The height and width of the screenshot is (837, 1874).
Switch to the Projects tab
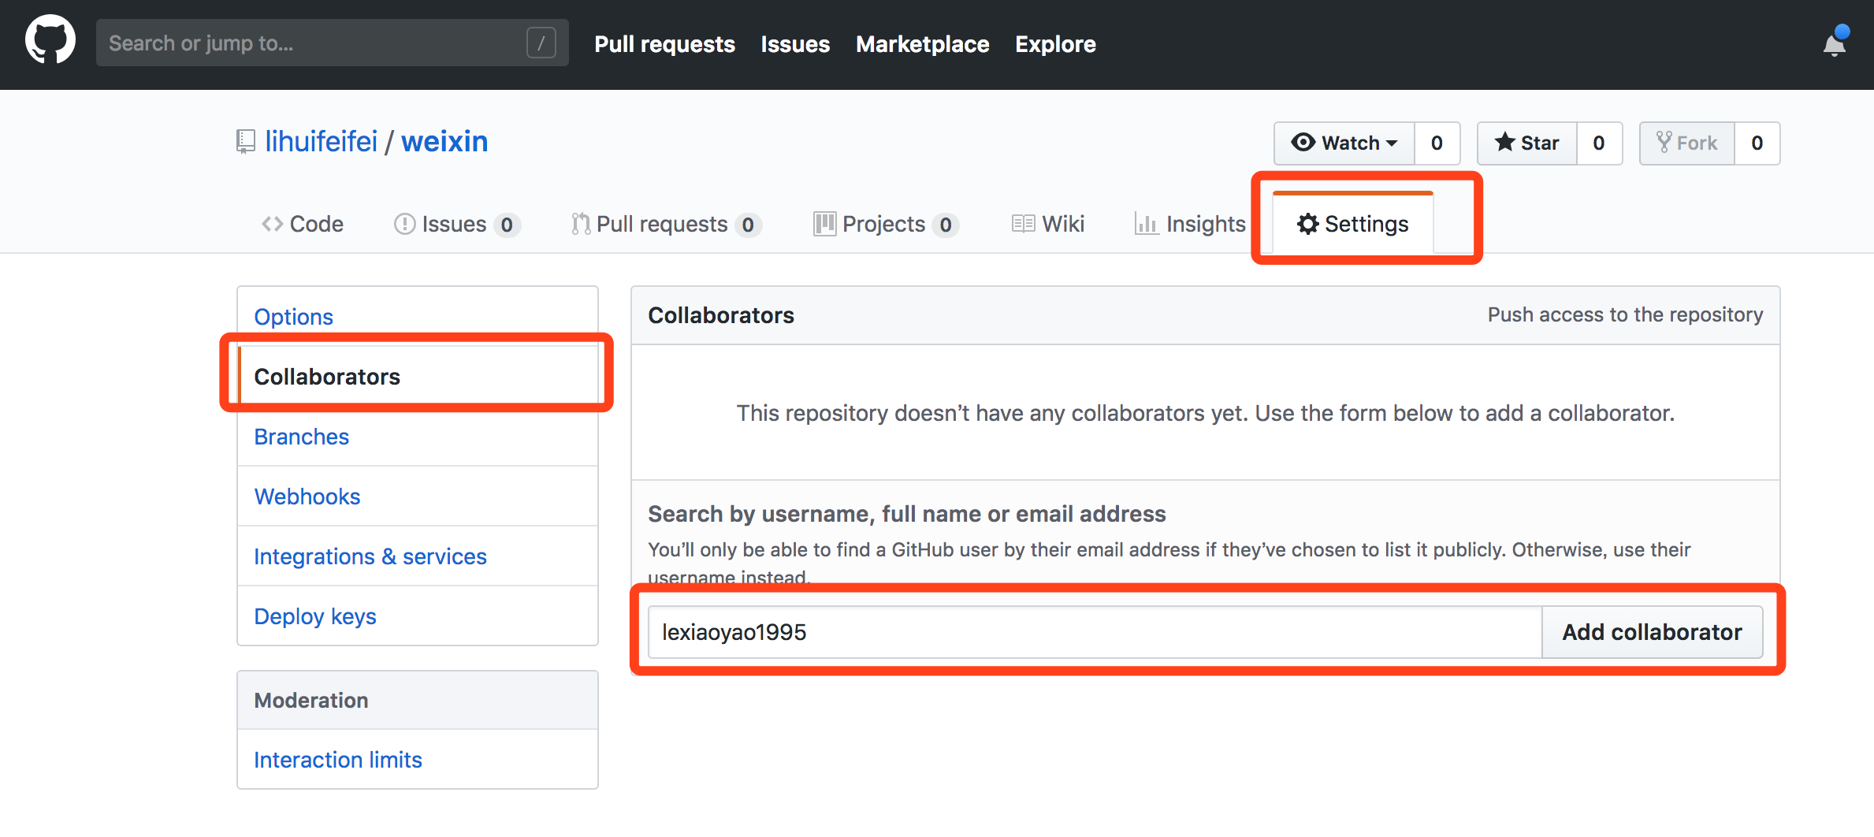[x=886, y=224]
